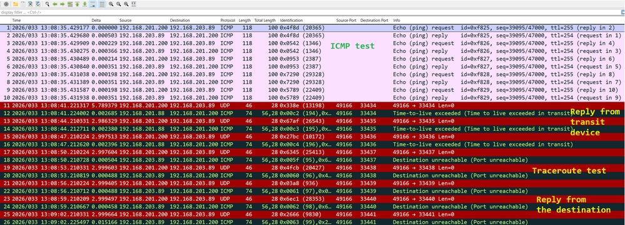Go forward in packet history

coord(63,4)
